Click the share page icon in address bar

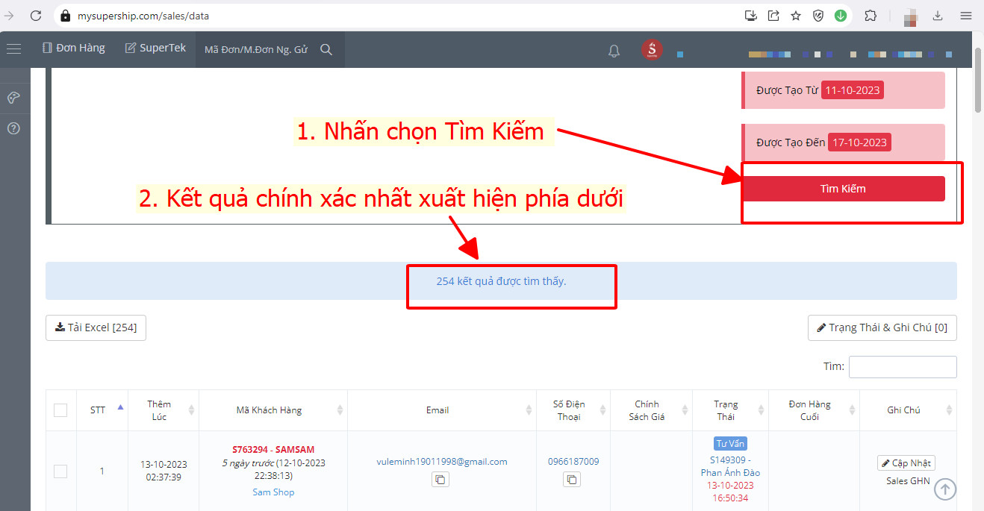[773, 15]
